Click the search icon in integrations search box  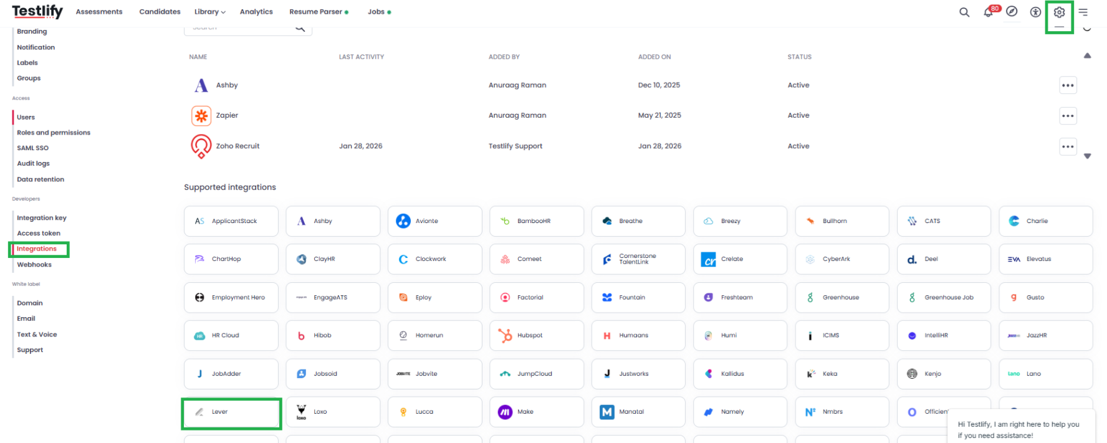click(300, 28)
